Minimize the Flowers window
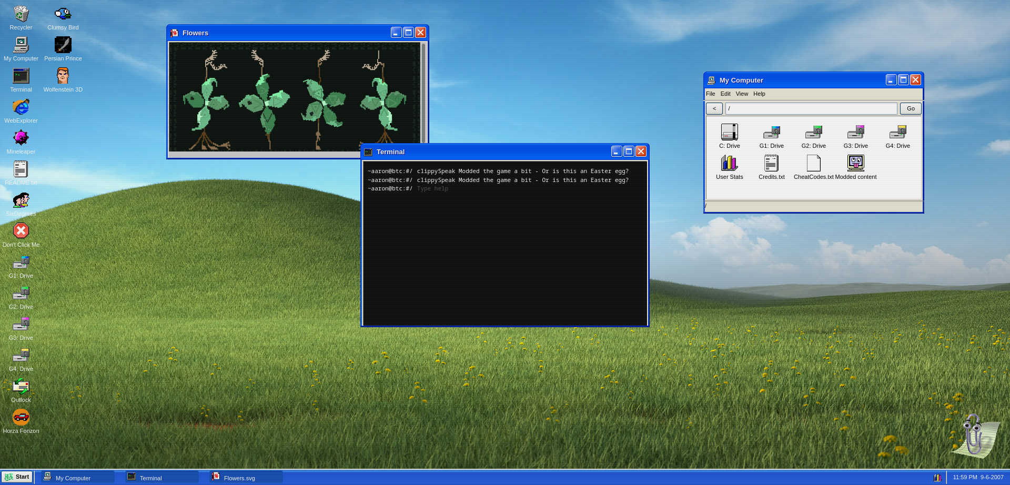 [x=396, y=33]
